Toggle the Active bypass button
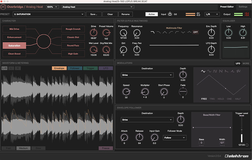Viewport: 252px width, 160px height. coord(152,14)
